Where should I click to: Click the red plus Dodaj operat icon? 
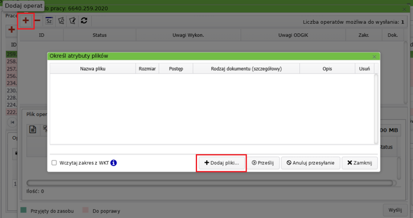pos(25,21)
